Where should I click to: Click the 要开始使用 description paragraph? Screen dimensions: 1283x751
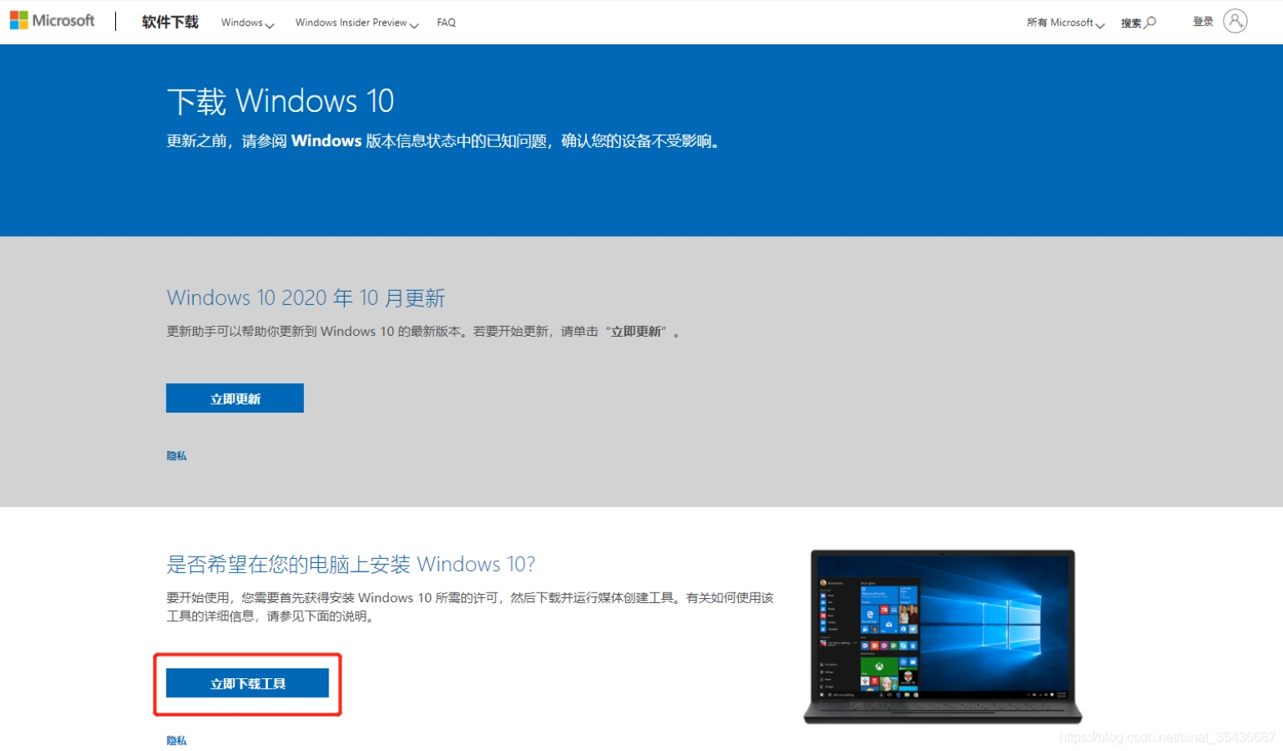pos(470,607)
